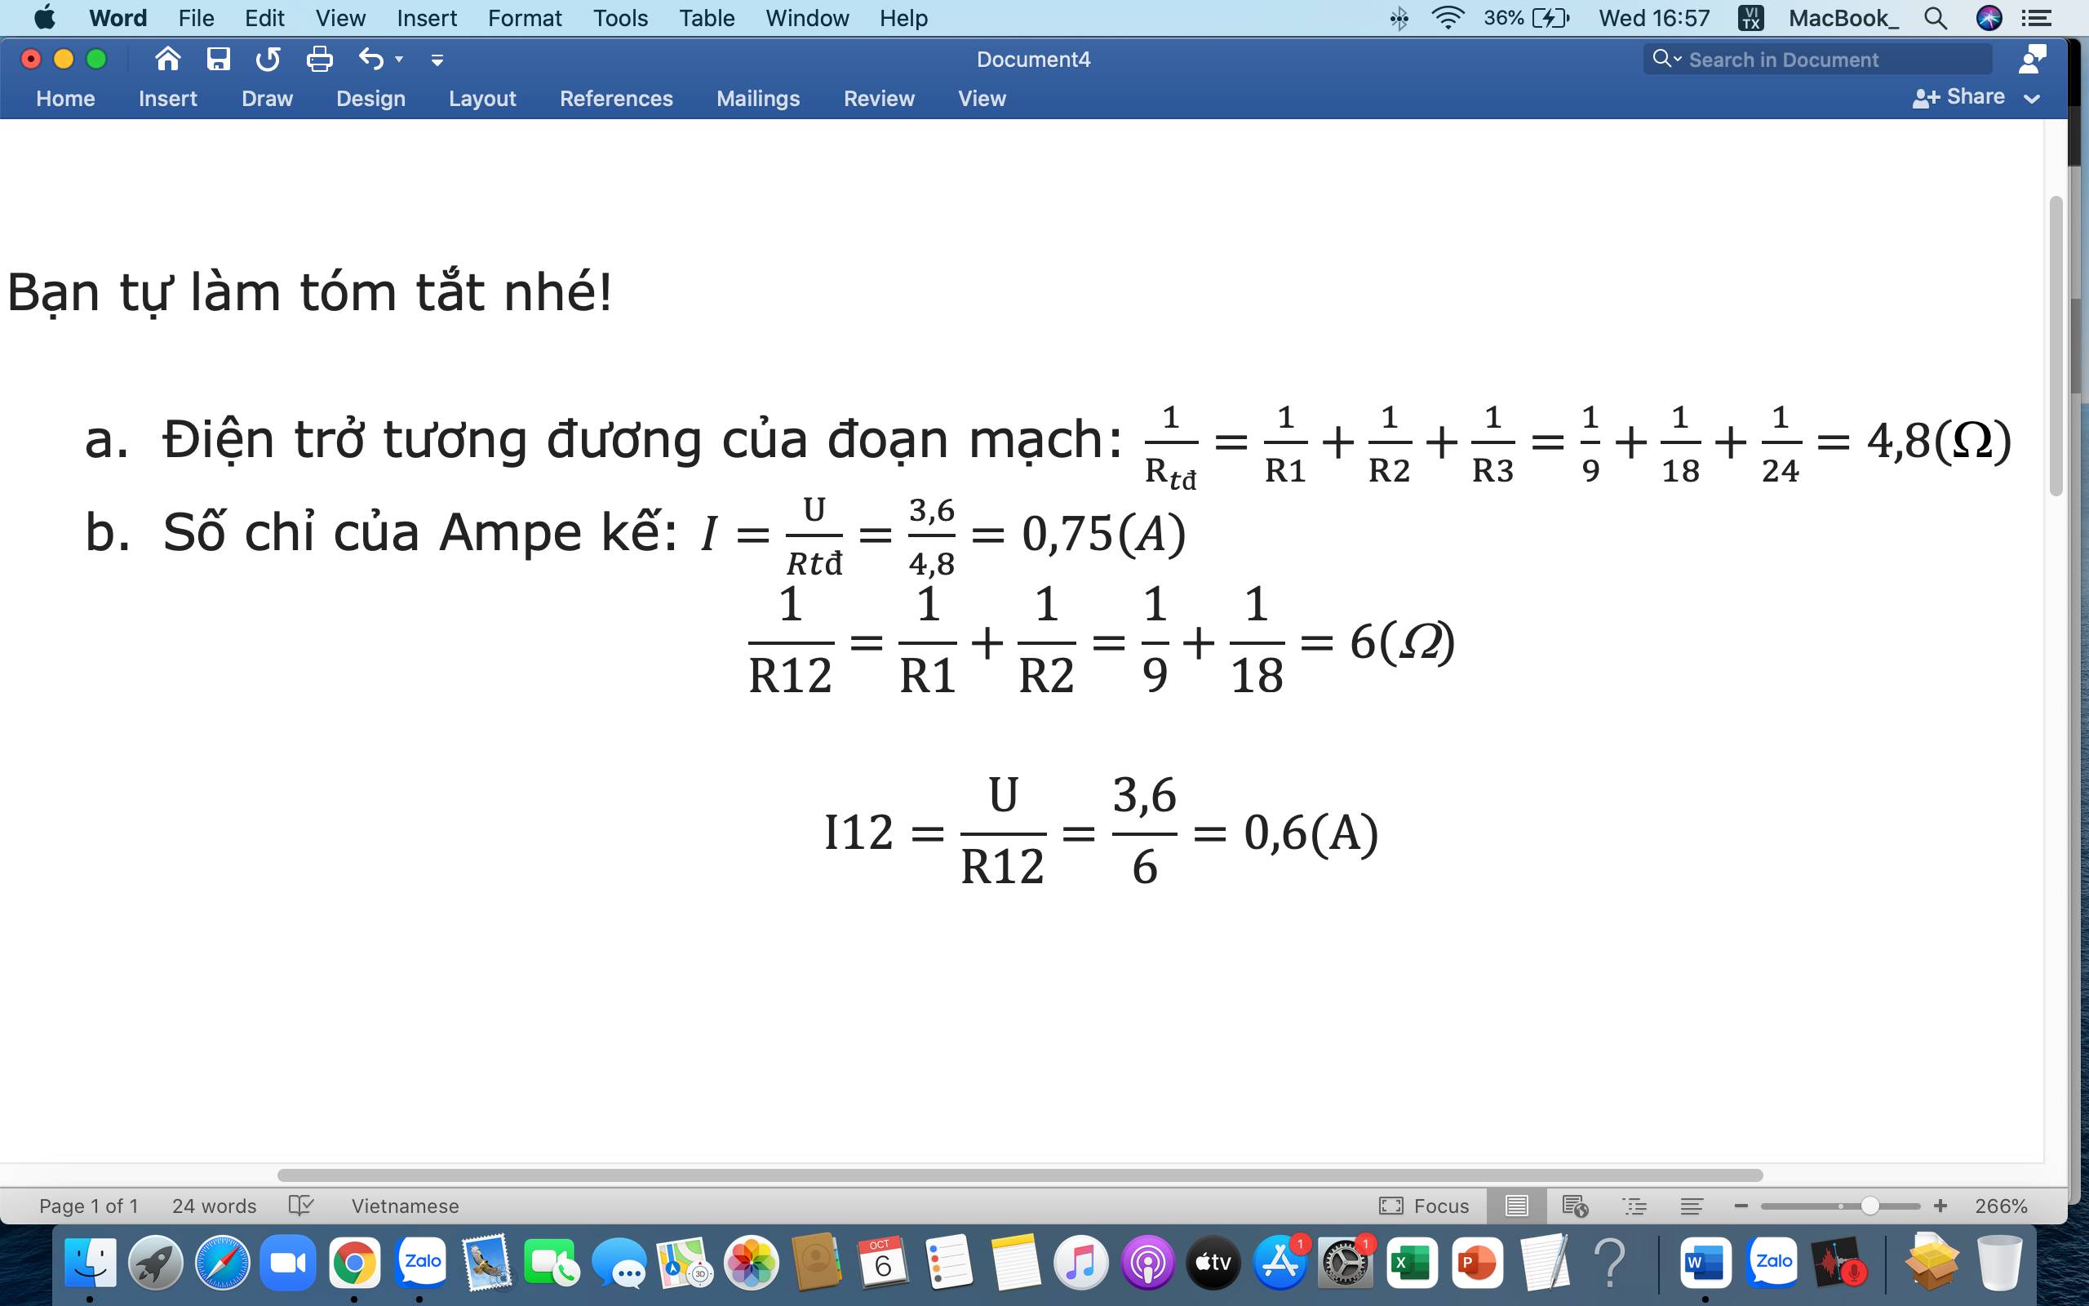Open System Preferences from the Dock
2089x1306 pixels.
pos(1345,1264)
